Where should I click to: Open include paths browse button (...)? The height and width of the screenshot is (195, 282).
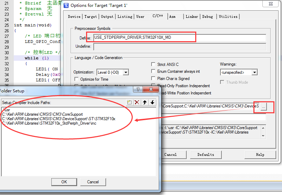tap(263, 106)
